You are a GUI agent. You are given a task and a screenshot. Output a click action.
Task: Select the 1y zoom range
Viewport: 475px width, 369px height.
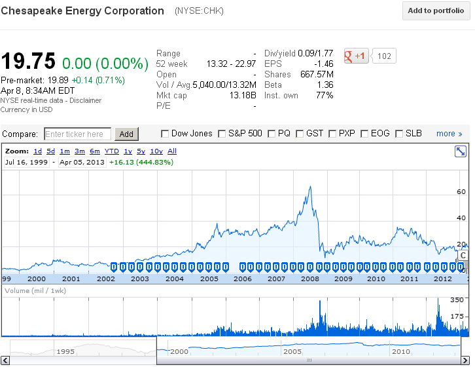[128, 151]
